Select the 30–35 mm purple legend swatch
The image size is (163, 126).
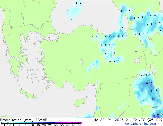click(x=58, y=123)
